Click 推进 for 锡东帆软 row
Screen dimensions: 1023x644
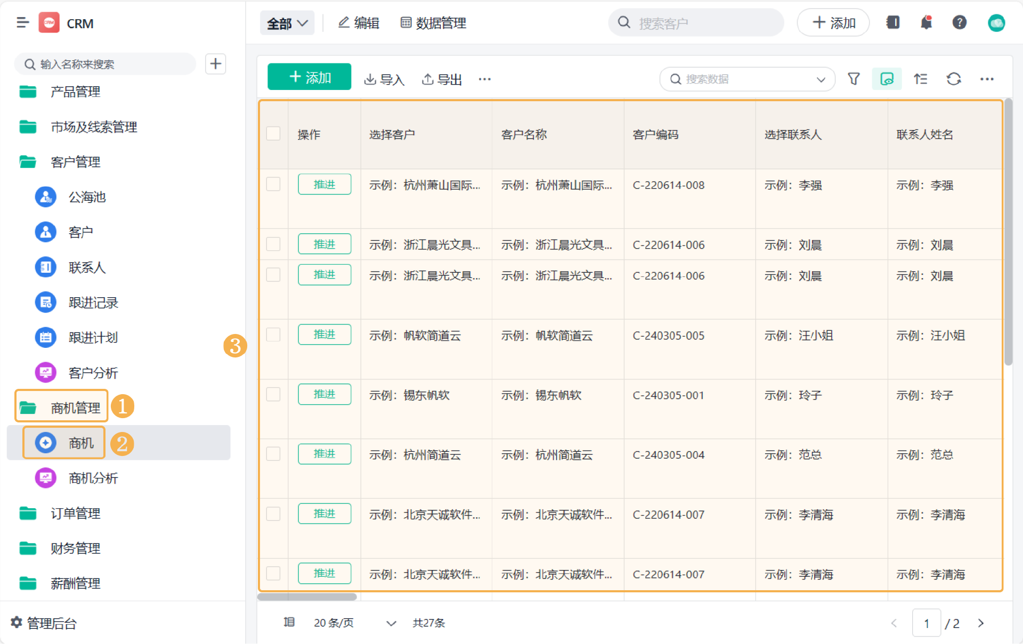324,394
